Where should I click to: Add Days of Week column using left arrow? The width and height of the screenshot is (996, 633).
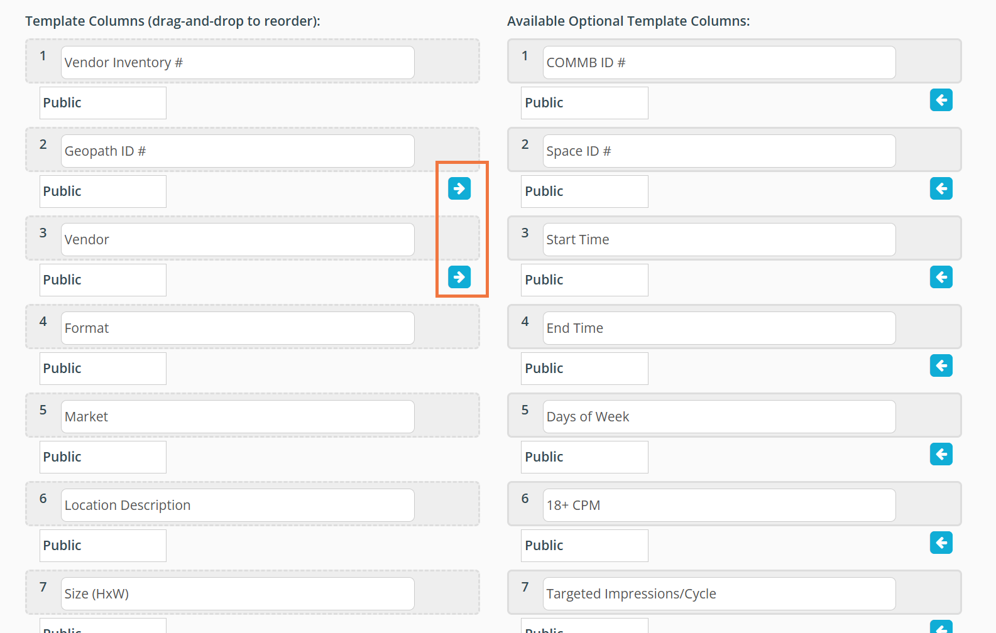941,454
